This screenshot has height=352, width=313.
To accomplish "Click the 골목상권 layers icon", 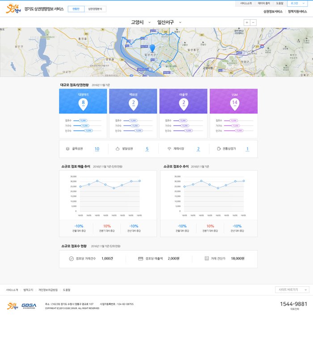I will (68, 149).
